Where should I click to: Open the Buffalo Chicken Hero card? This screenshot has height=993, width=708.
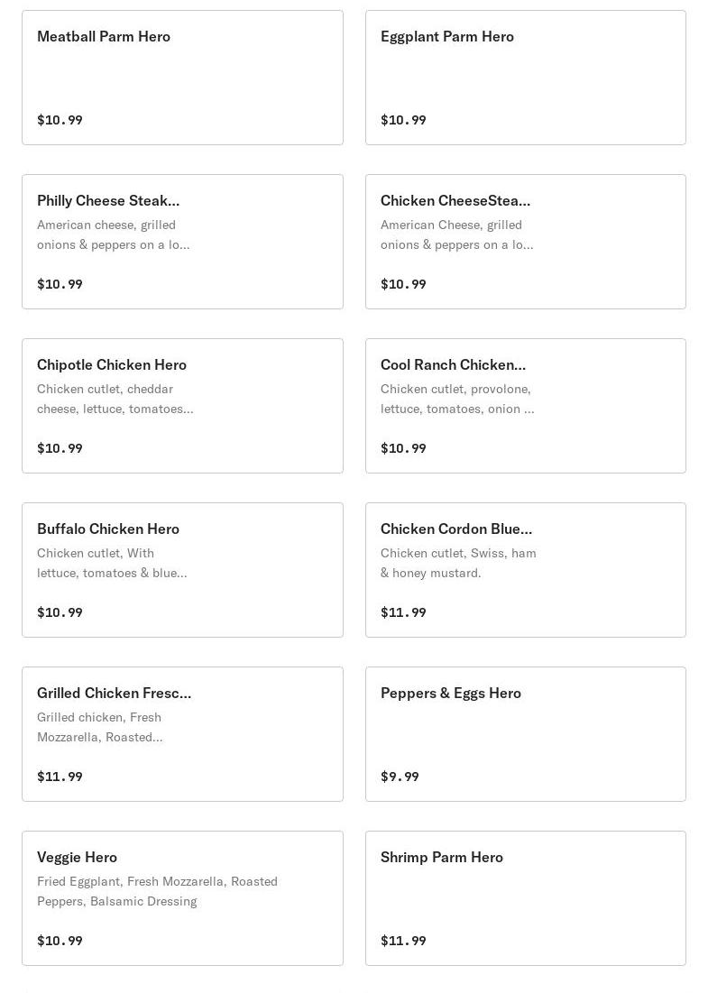pyautogui.click(x=182, y=570)
